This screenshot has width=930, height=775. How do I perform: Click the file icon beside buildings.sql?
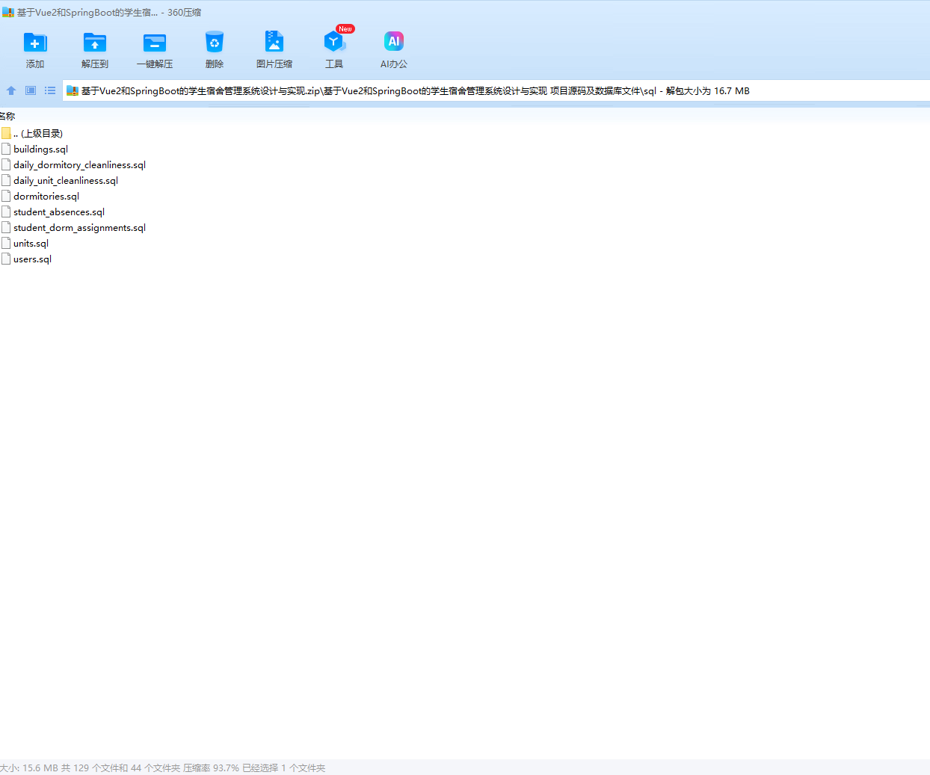[6, 149]
